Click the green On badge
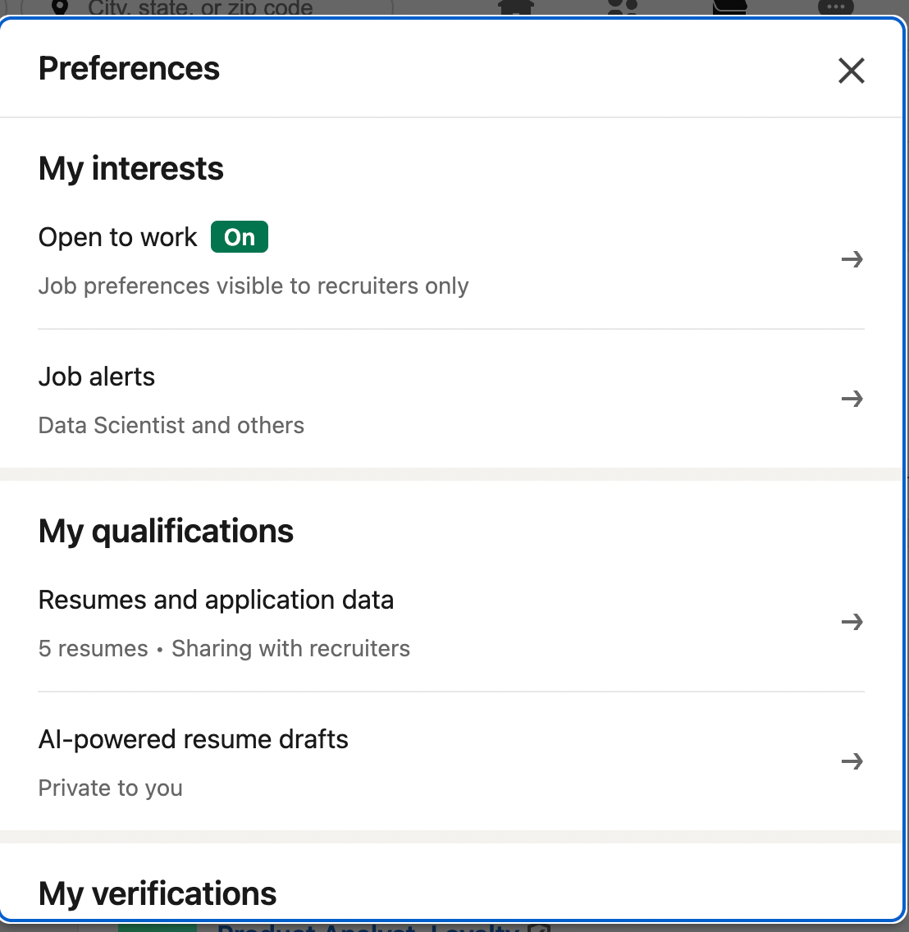The image size is (909, 932). point(240,237)
